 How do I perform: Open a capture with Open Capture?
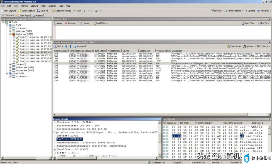click(27, 11)
